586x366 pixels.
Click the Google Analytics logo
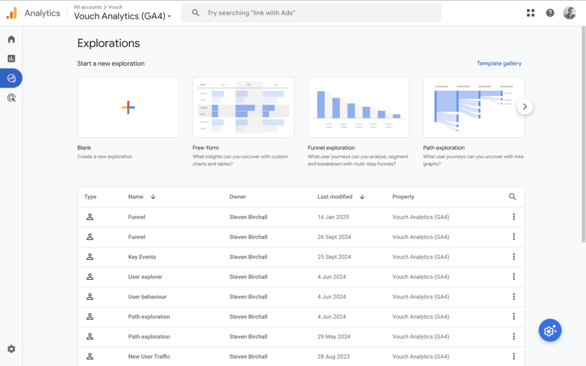[11, 13]
